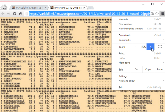Expand the More tools submenu
This screenshot has height=112, width=165.
tap(138, 63)
